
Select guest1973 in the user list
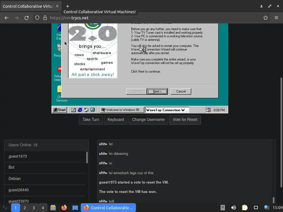tap(45, 157)
